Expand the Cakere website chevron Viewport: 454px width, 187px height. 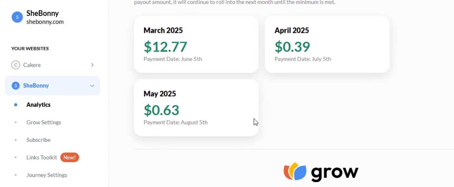pos(92,65)
